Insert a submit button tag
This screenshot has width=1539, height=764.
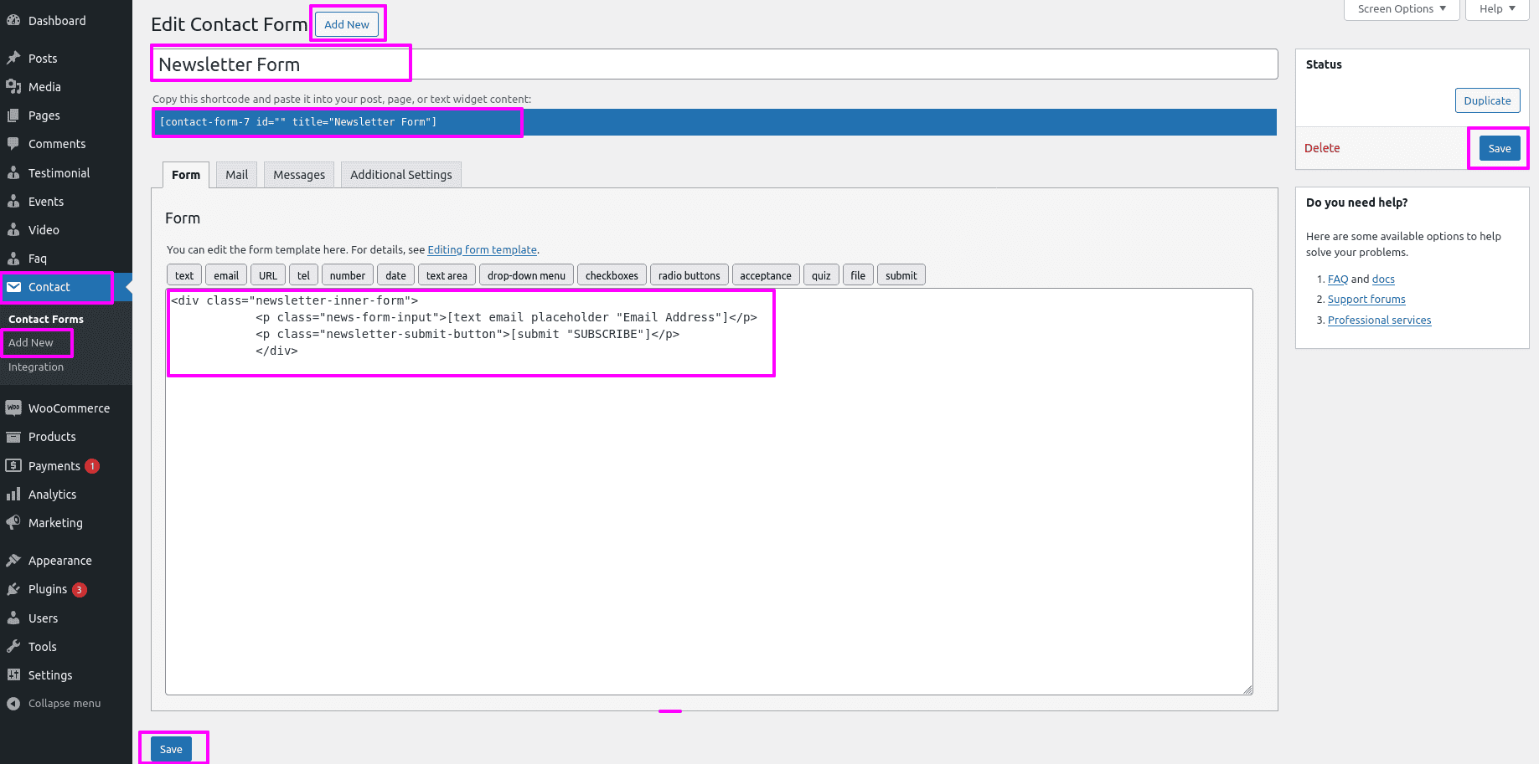coord(901,275)
